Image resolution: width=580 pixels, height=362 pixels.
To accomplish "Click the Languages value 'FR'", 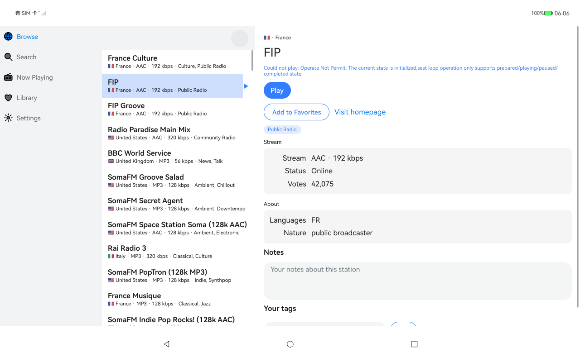I will [x=315, y=220].
